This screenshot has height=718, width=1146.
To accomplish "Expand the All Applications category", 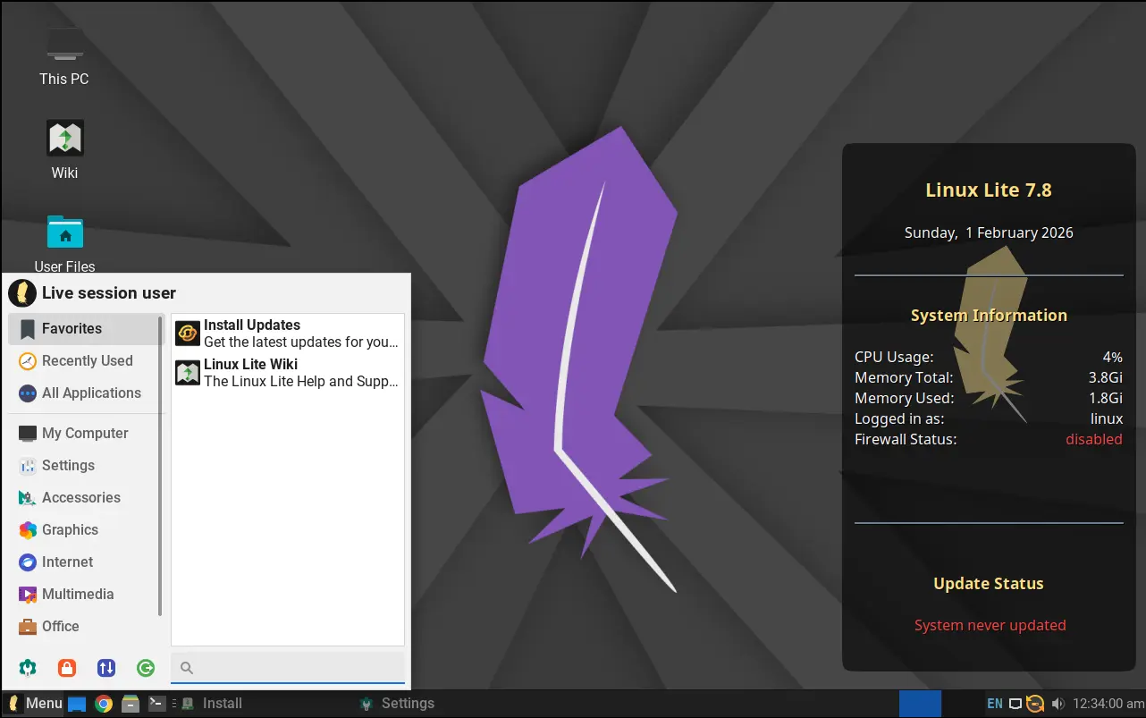I will click(x=91, y=393).
